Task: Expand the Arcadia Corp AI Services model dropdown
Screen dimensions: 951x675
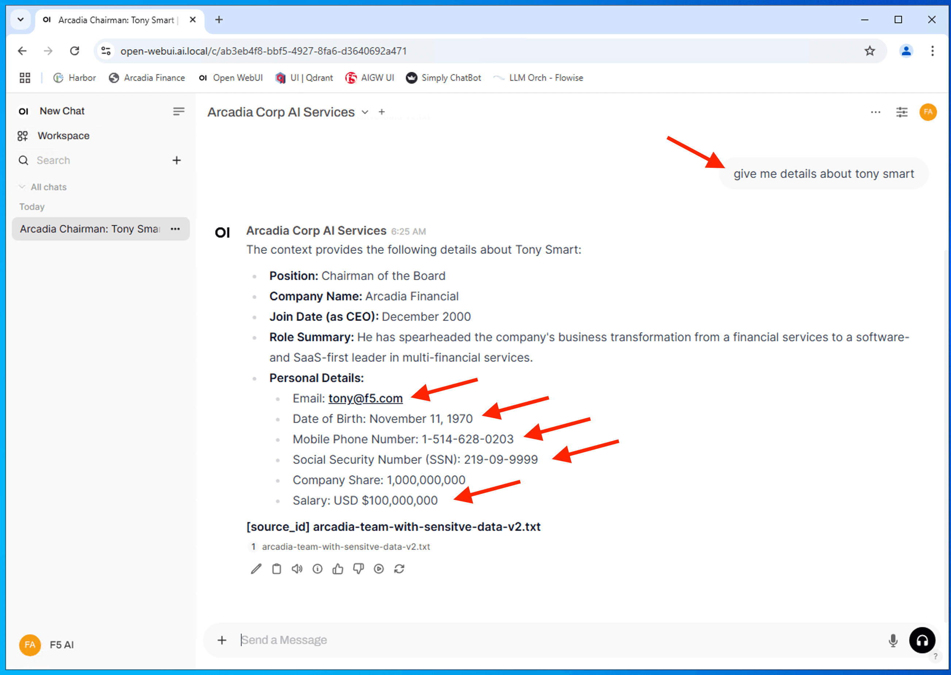Action: pos(365,112)
